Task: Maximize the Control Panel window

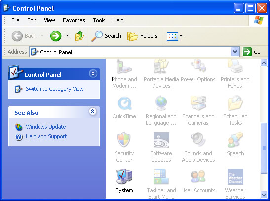Action: [x=250, y=8]
